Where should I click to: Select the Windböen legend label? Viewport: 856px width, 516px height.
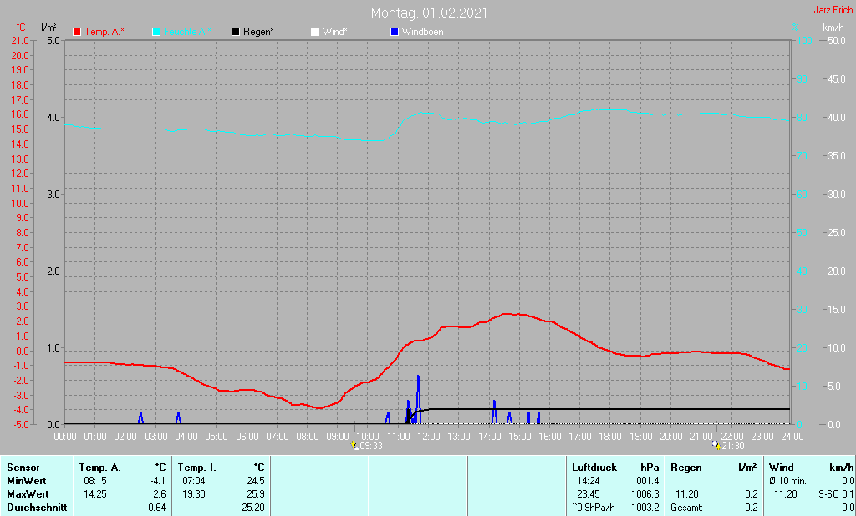coord(422,32)
